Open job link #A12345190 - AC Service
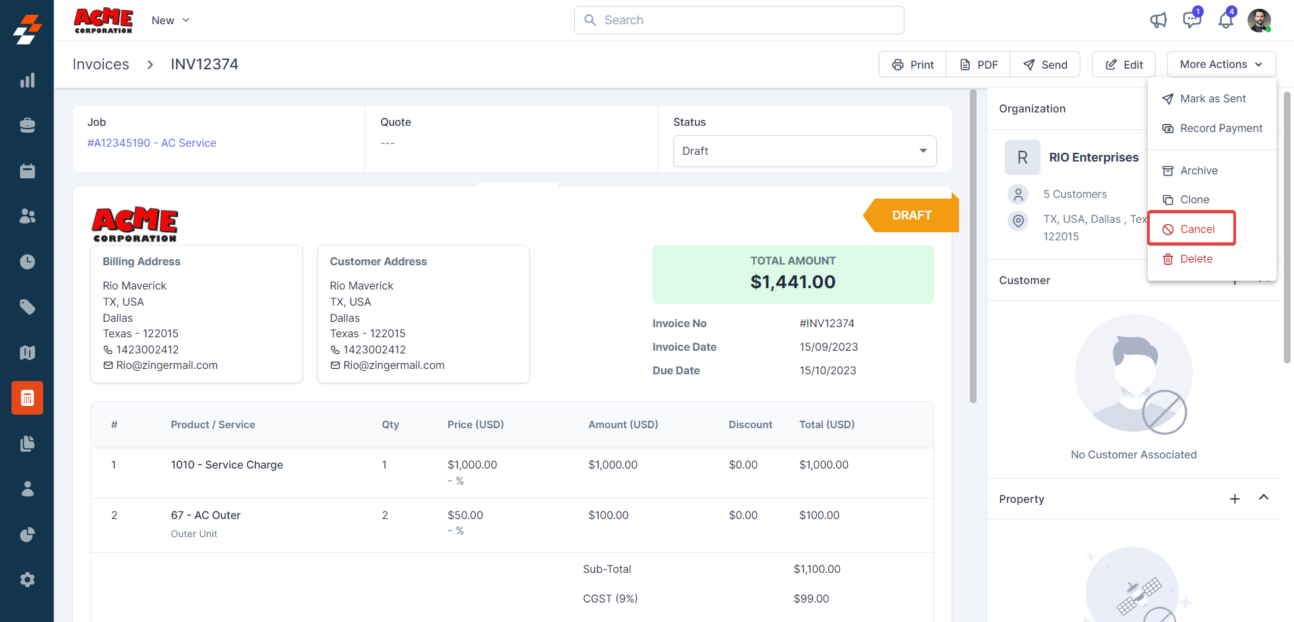 152,143
